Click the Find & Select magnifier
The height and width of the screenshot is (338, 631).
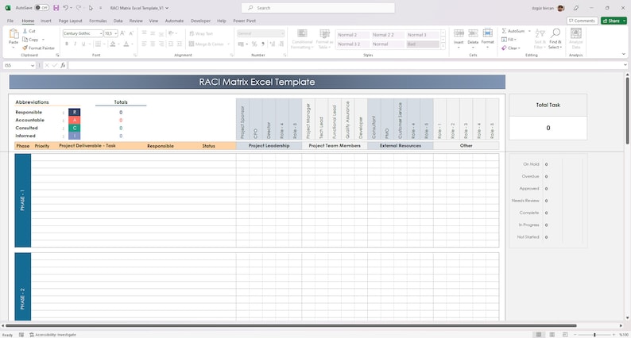(556, 33)
